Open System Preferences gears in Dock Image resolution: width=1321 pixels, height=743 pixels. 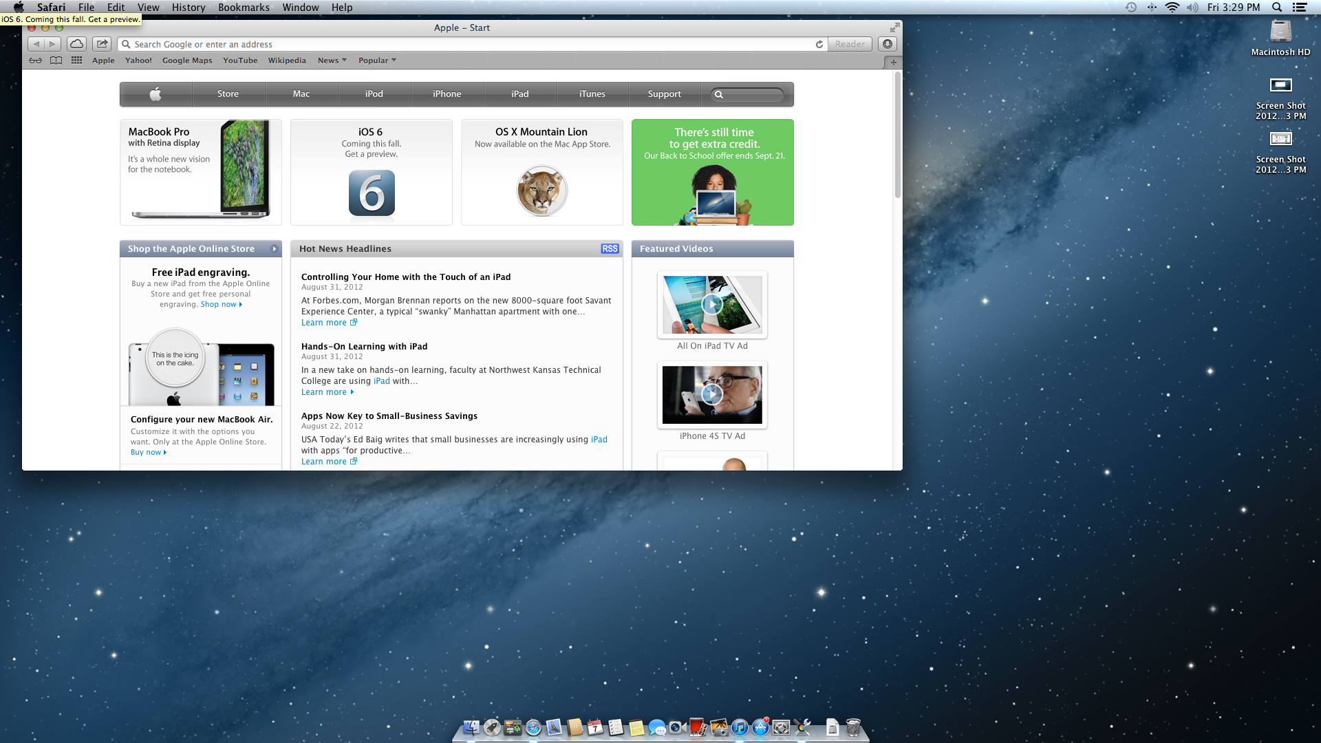pos(781,727)
